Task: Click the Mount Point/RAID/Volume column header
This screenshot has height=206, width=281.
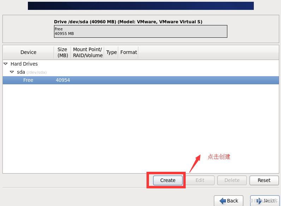Action: coord(88,52)
